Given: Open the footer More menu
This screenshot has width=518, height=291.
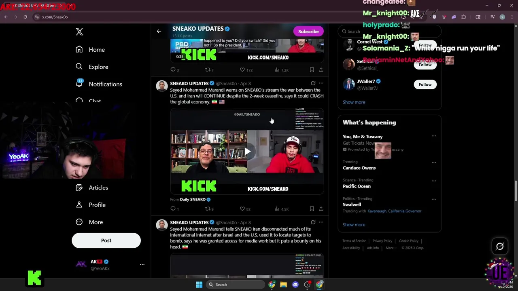Looking at the screenshot, I should [x=391, y=248].
